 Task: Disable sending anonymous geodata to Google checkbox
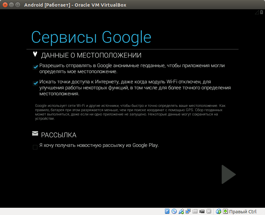coord(35,67)
